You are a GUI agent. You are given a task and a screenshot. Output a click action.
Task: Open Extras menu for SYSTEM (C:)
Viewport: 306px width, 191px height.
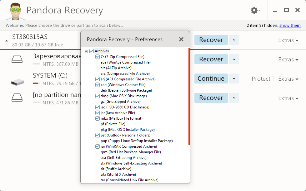(x=288, y=79)
